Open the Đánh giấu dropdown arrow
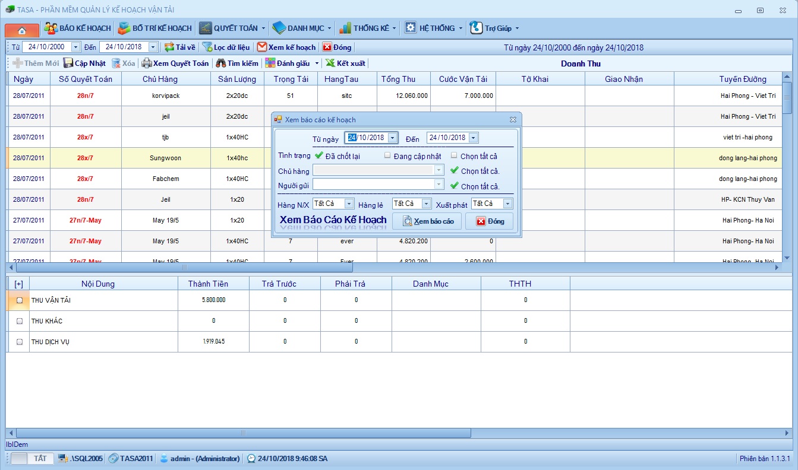The image size is (798, 470). (x=317, y=63)
